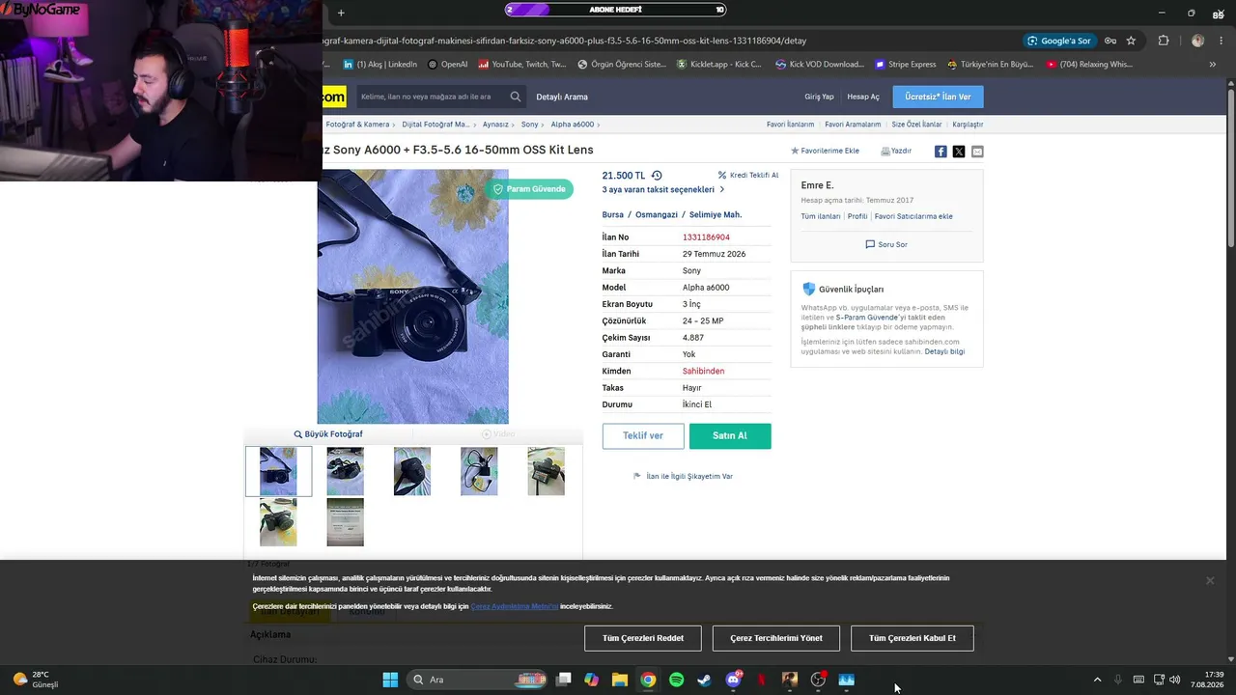
Task: Expand 3 aya varan taksit seçenekleri
Action: click(663, 190)
